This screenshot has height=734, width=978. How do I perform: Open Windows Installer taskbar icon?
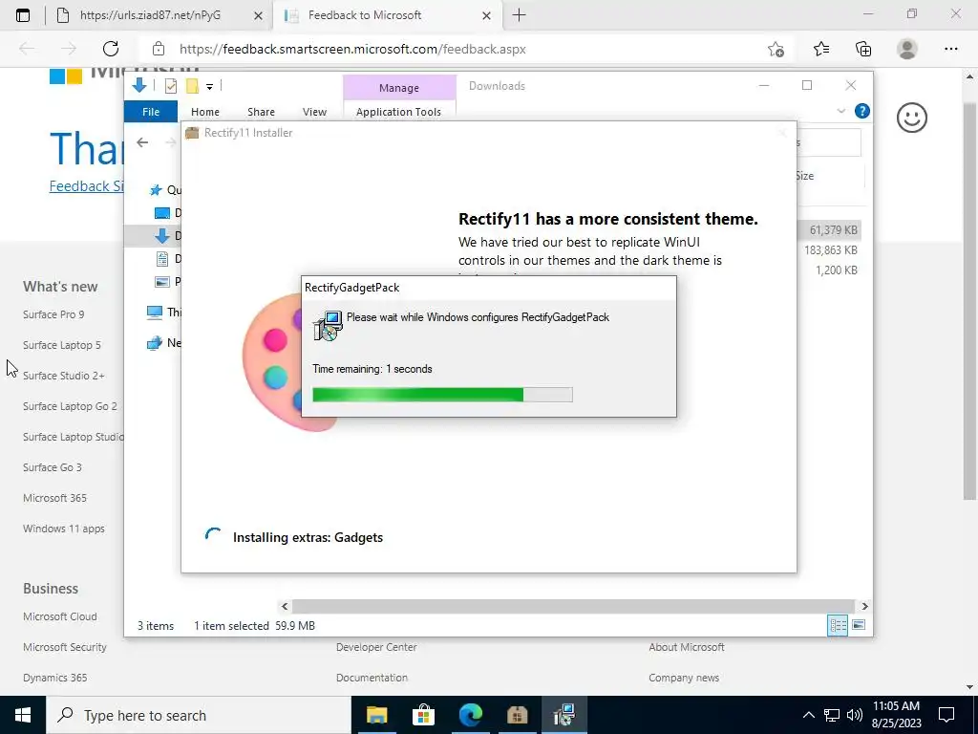coord(563,715)
